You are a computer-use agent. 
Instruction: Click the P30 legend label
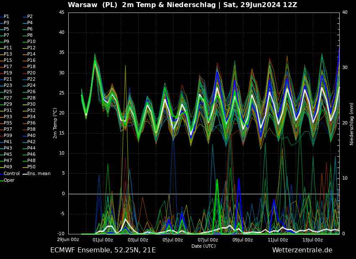pyautogui.click(x=31, y=104)
